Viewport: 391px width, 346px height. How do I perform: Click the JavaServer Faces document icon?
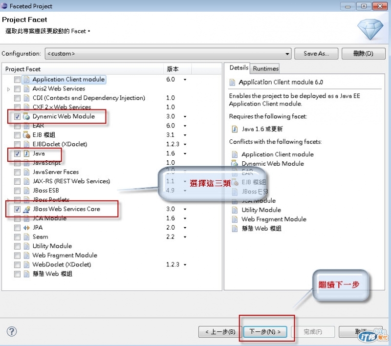coord(26,172)
